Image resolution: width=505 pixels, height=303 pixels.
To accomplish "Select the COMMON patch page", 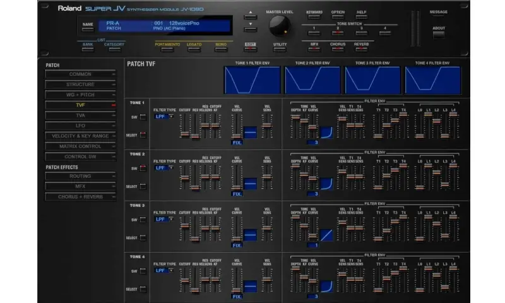I will click(80, 74).
